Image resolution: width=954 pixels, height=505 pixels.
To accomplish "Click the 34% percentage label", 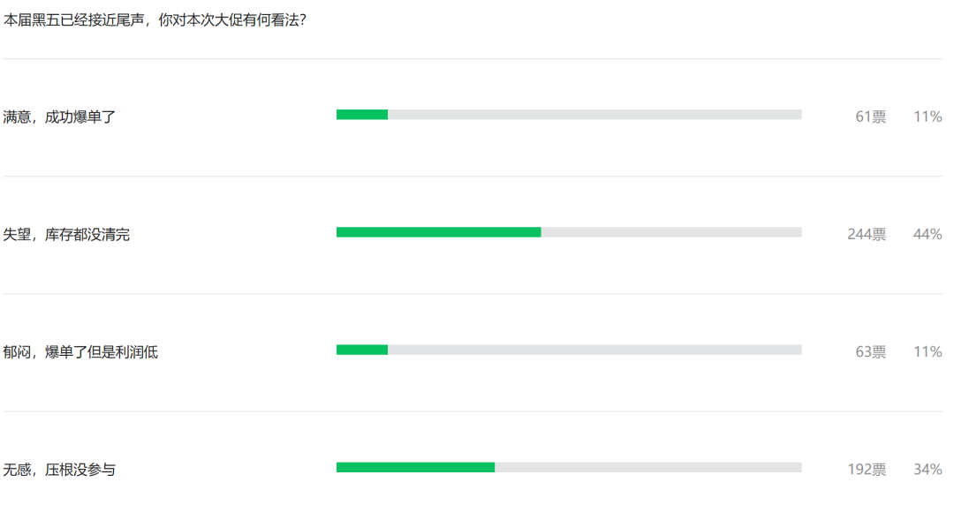I will click(x=927, y=469).
